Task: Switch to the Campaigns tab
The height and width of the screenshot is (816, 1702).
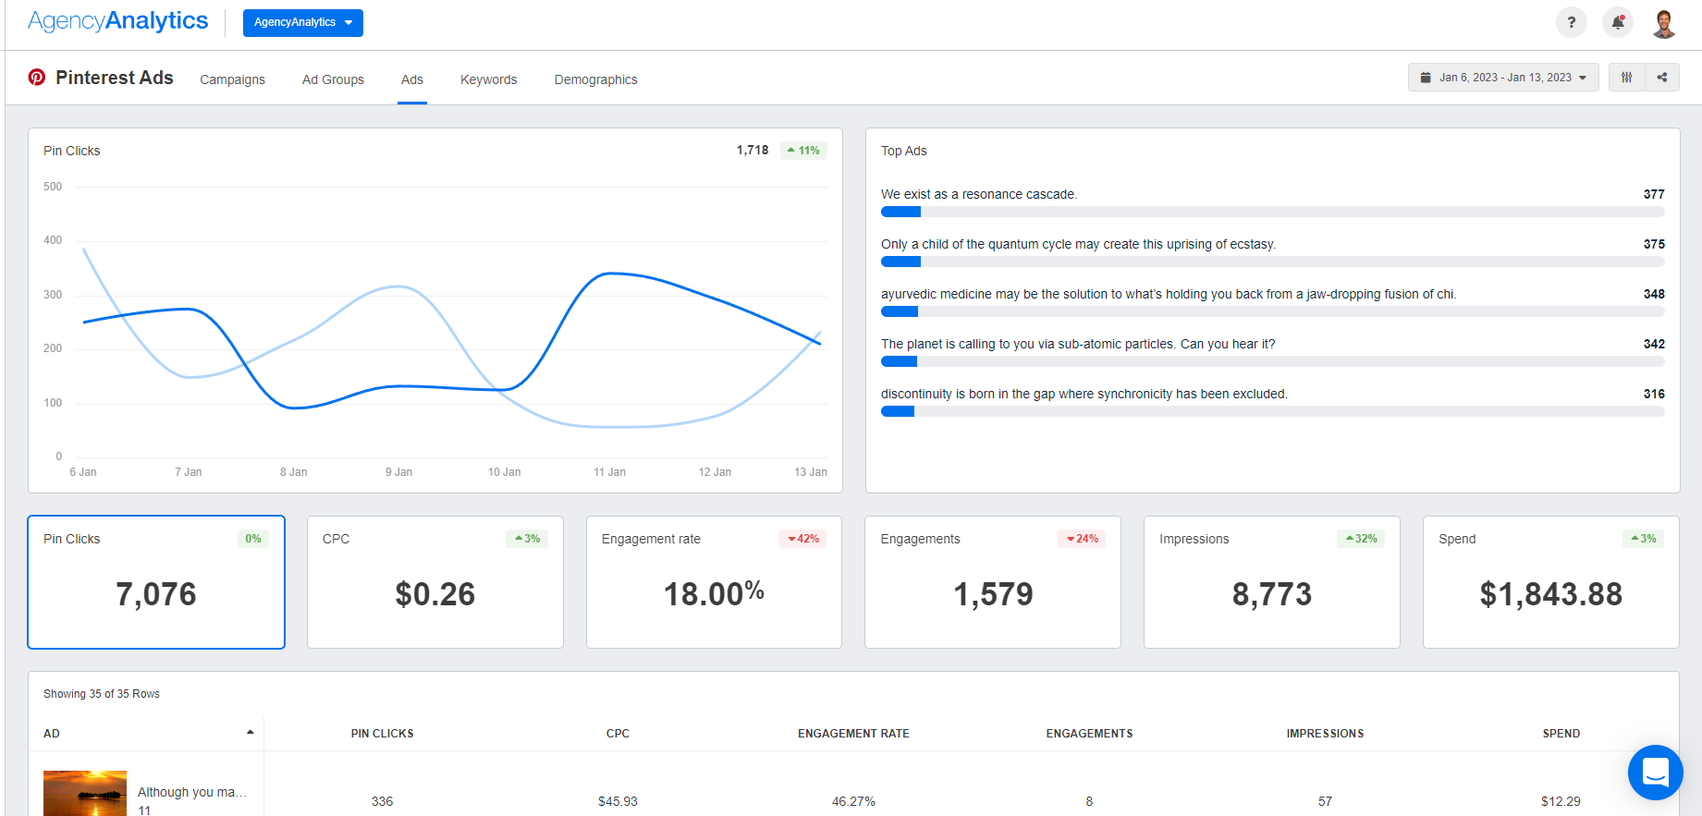Action: [x=232, y=79]
